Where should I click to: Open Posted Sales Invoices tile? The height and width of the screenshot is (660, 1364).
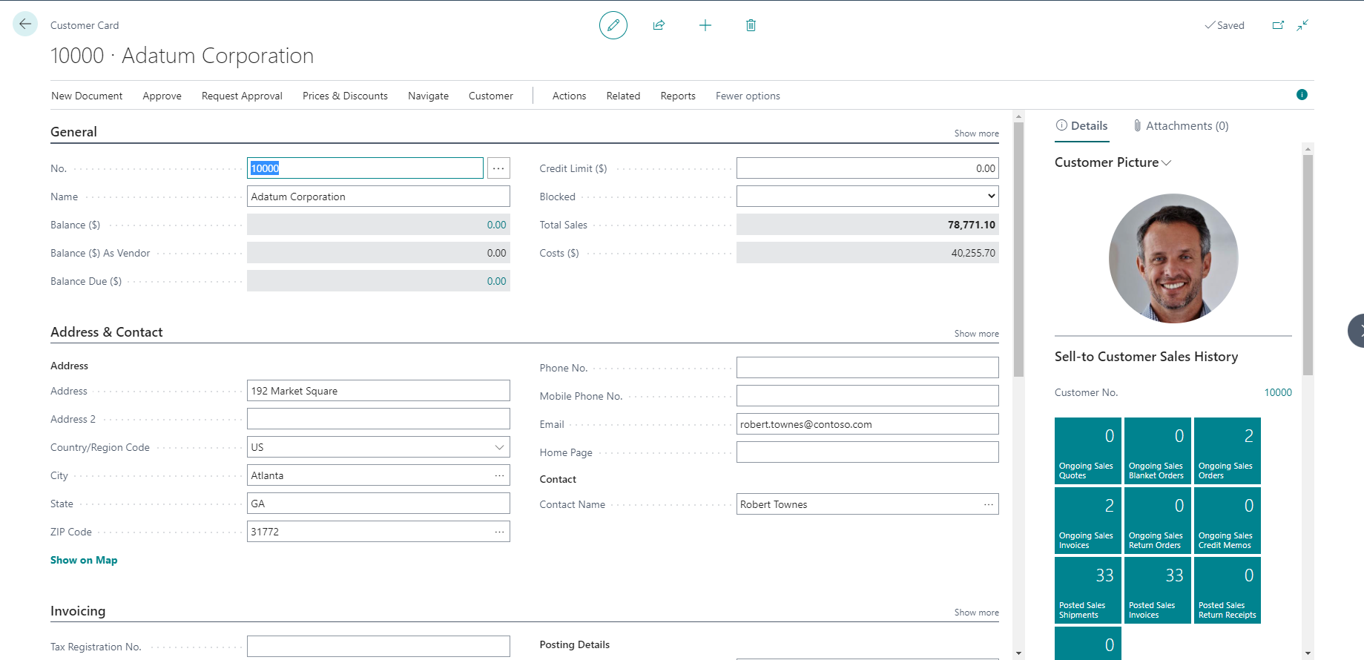(x=1157, y=590)
